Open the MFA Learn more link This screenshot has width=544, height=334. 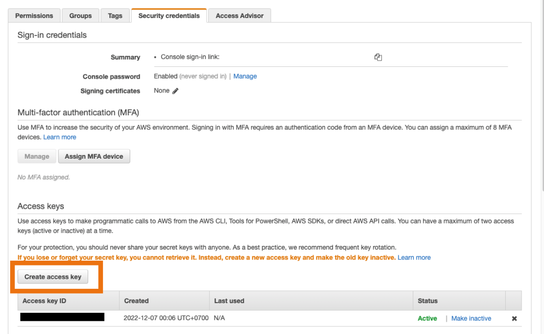(x=59, y=137)
